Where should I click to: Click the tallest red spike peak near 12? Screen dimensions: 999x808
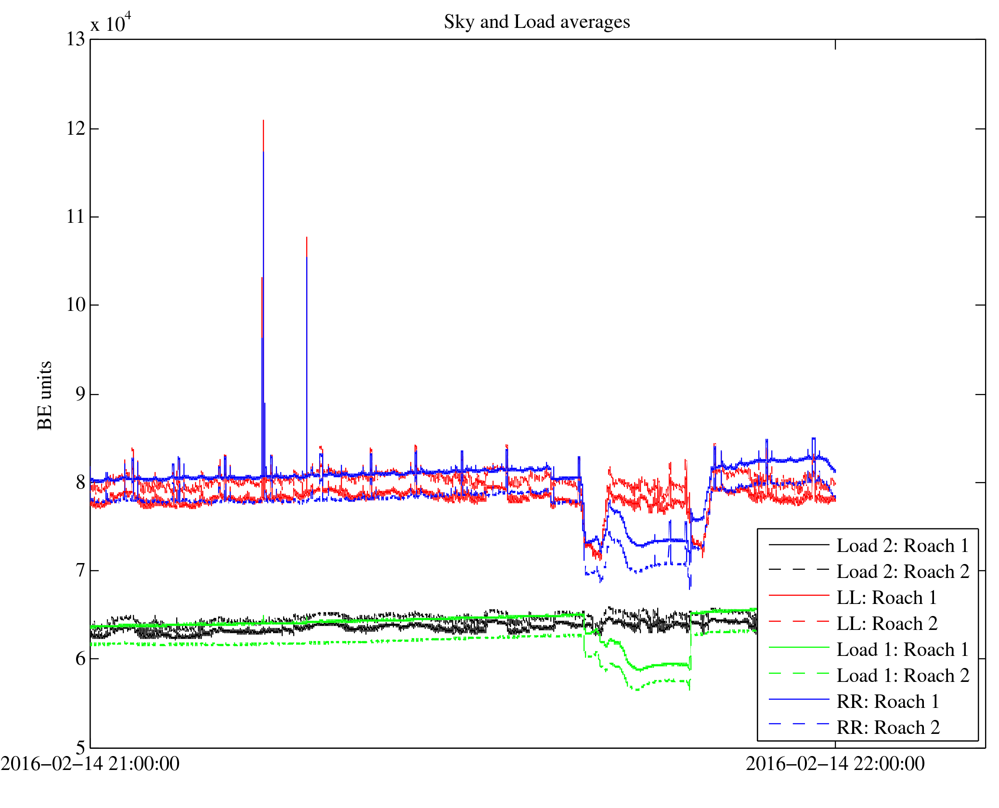pos(263,121)
